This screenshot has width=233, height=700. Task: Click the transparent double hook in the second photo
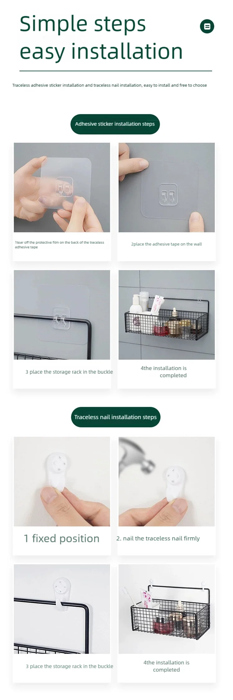168,195
